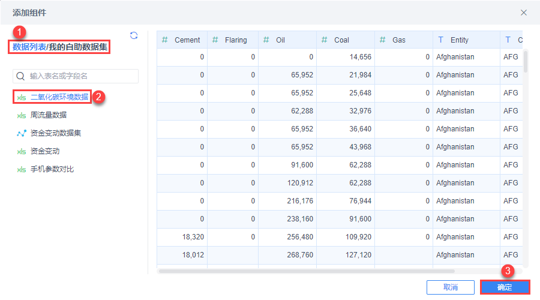Click the vertical scrollbar of the table
The image size is (540, 300).
(526, 61)
